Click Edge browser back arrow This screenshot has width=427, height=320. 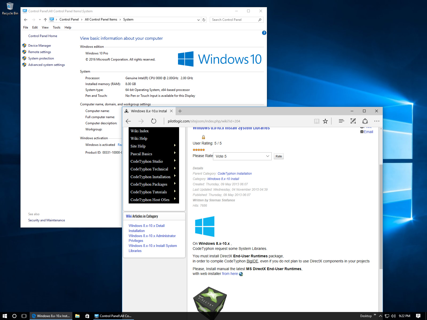click(x=128, y=121)
